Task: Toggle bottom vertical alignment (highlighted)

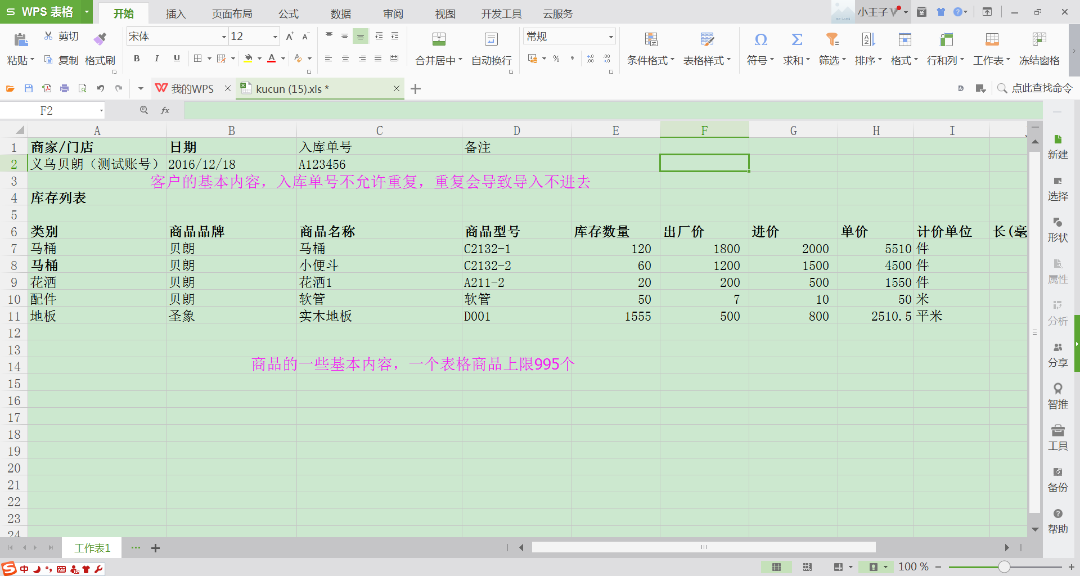Action: [361, 36]
